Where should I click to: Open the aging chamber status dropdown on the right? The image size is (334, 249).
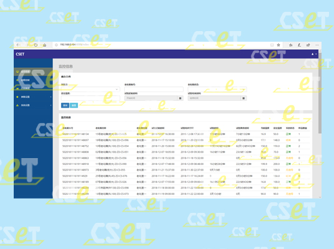[217, 89]
